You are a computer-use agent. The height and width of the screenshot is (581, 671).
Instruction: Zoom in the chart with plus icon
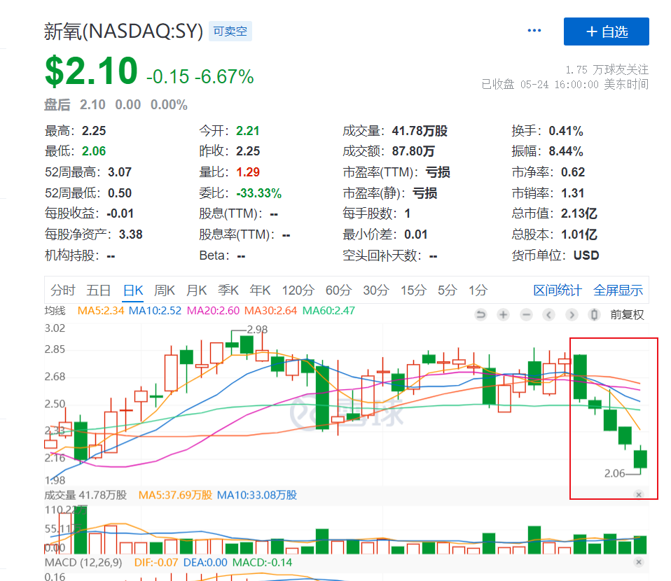[x=503, y=315]
